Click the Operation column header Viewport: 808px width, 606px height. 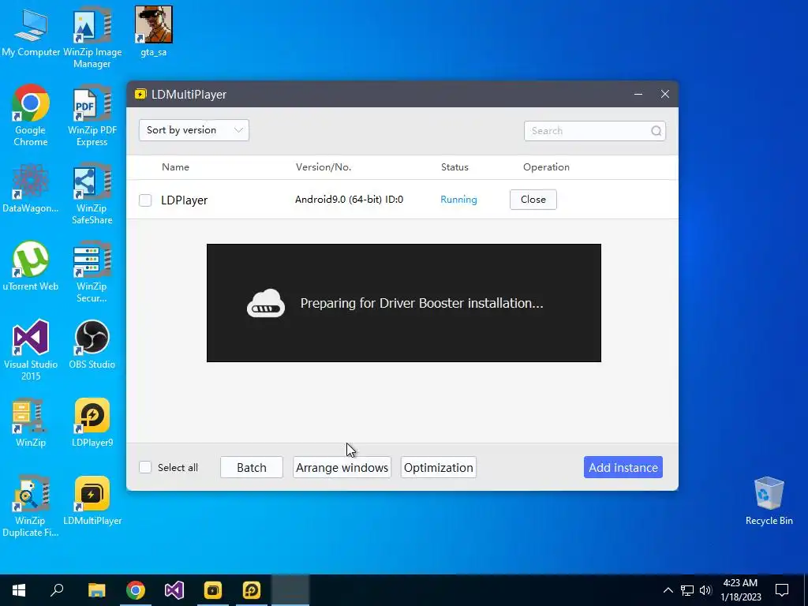point(546,167)
